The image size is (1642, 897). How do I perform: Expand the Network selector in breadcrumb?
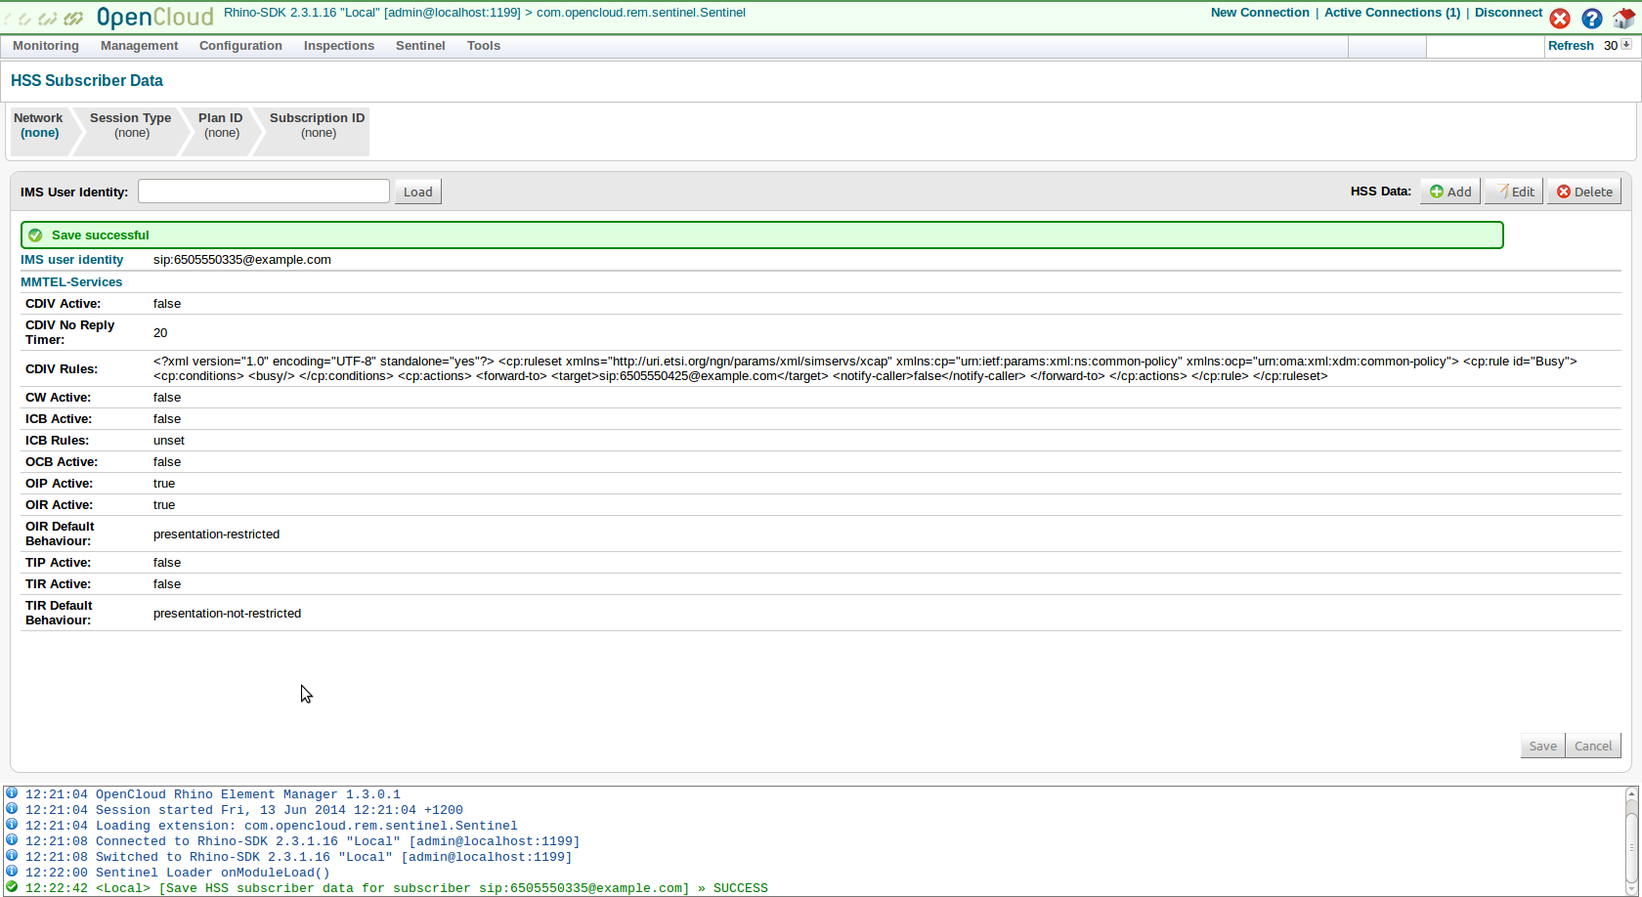(39, 126)
